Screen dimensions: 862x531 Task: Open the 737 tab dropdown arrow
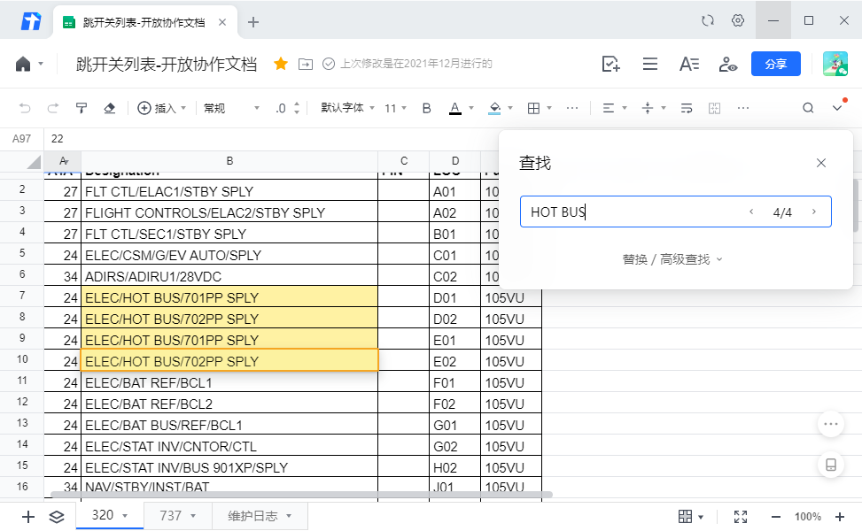[x=193, y=516]
